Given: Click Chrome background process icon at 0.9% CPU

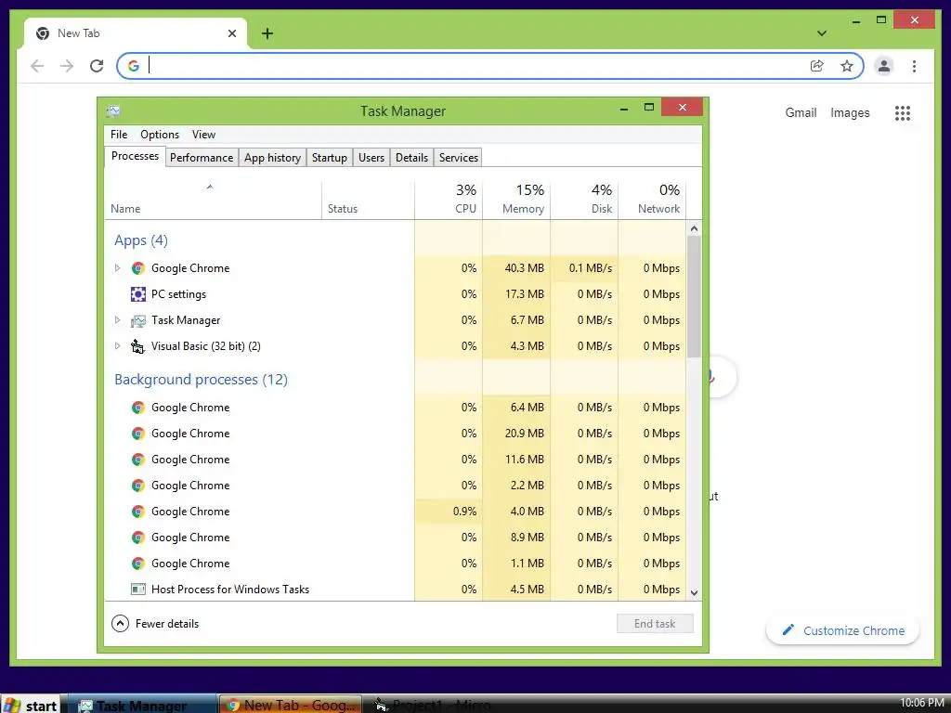Looking at the screenshot, I should pyautogui.click(x=138, y=512).
